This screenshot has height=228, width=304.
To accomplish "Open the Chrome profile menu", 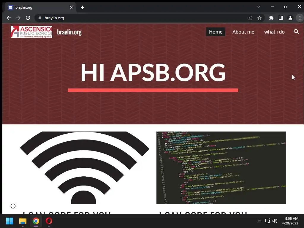I will tap(290, 18).
